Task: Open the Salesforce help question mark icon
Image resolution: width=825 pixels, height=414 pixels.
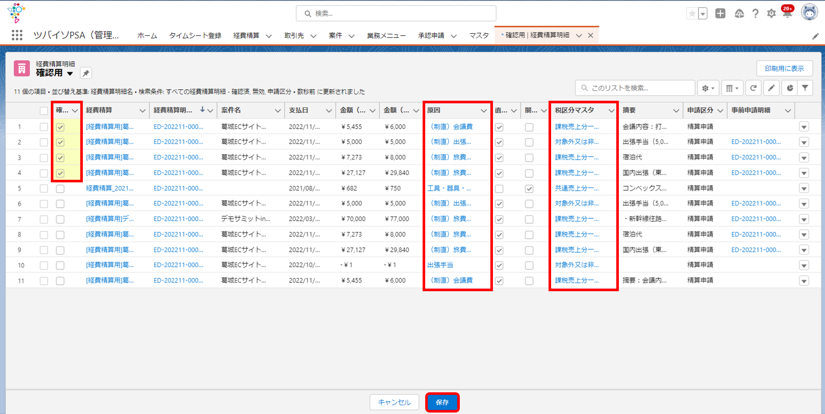Action: 755,14
